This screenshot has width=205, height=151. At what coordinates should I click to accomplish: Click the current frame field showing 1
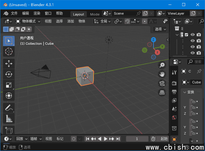[137, 139]
